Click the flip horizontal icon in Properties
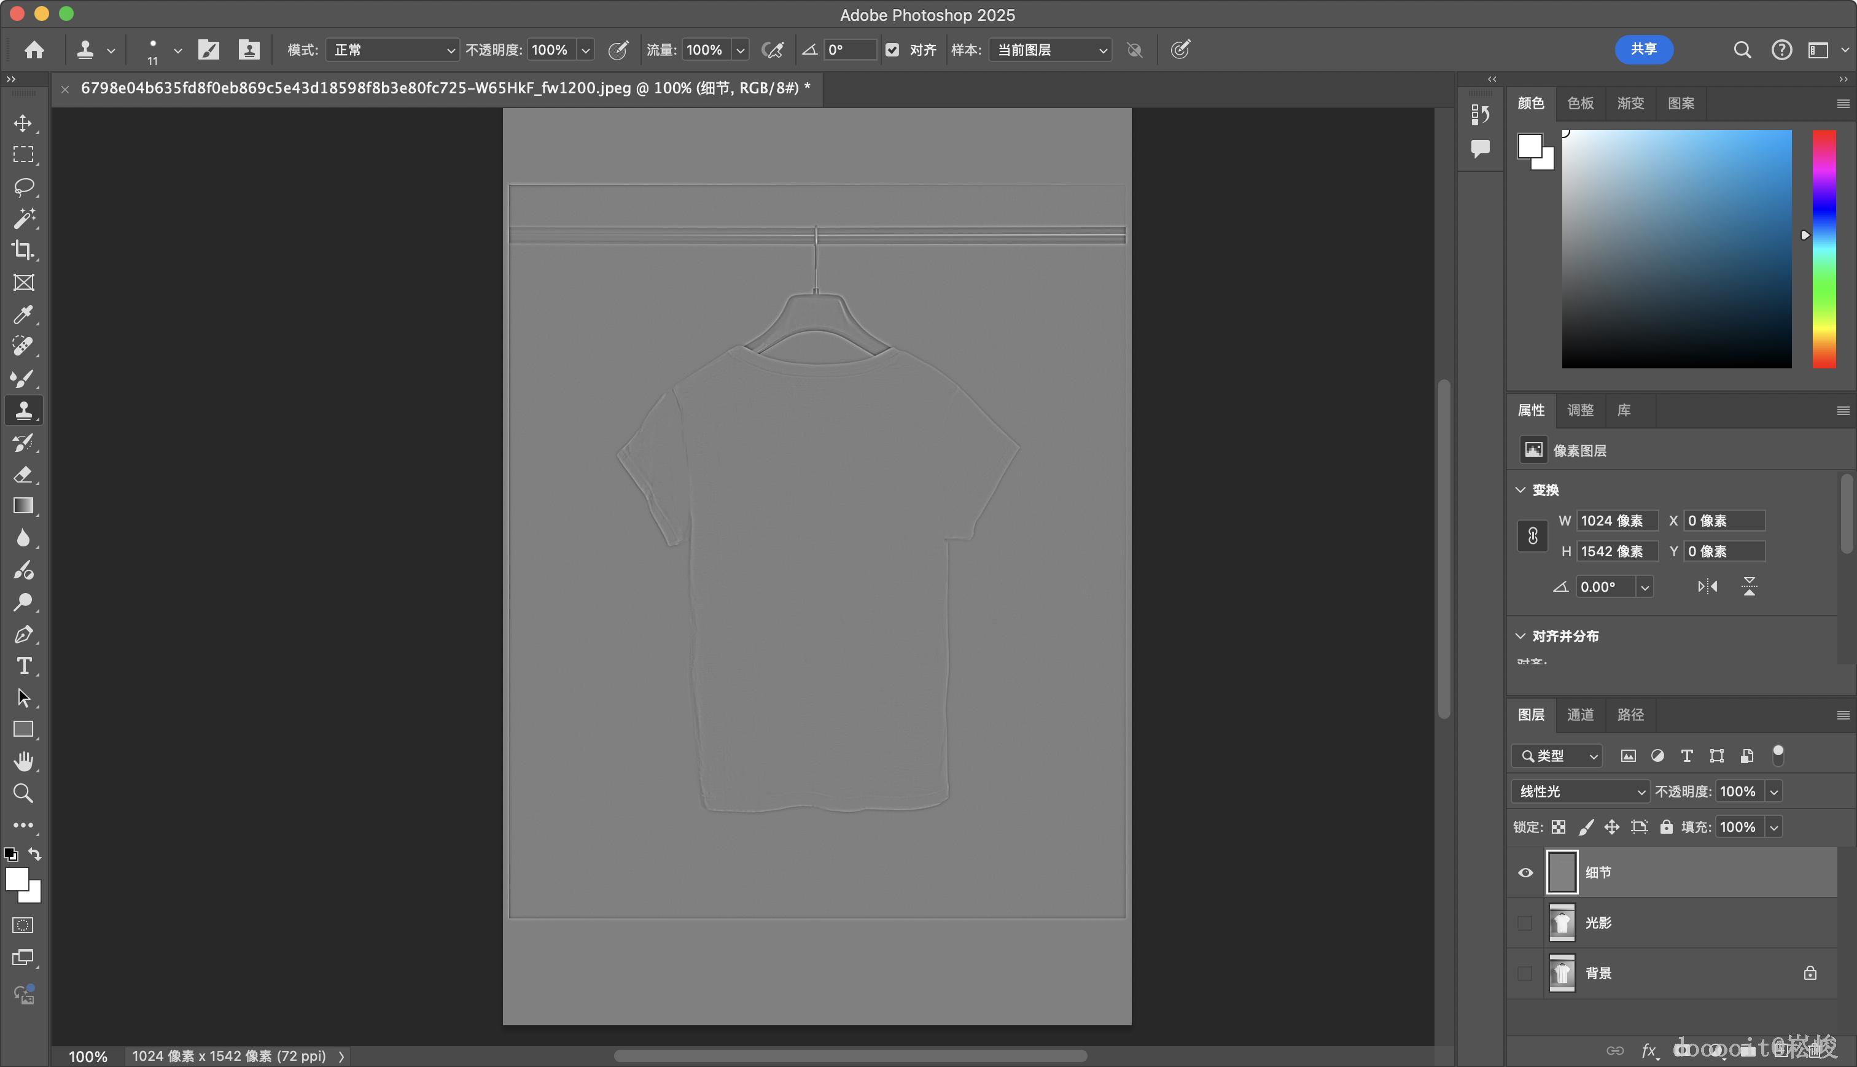Screen dimensions: 1857x1067 tap(1707, 587)
